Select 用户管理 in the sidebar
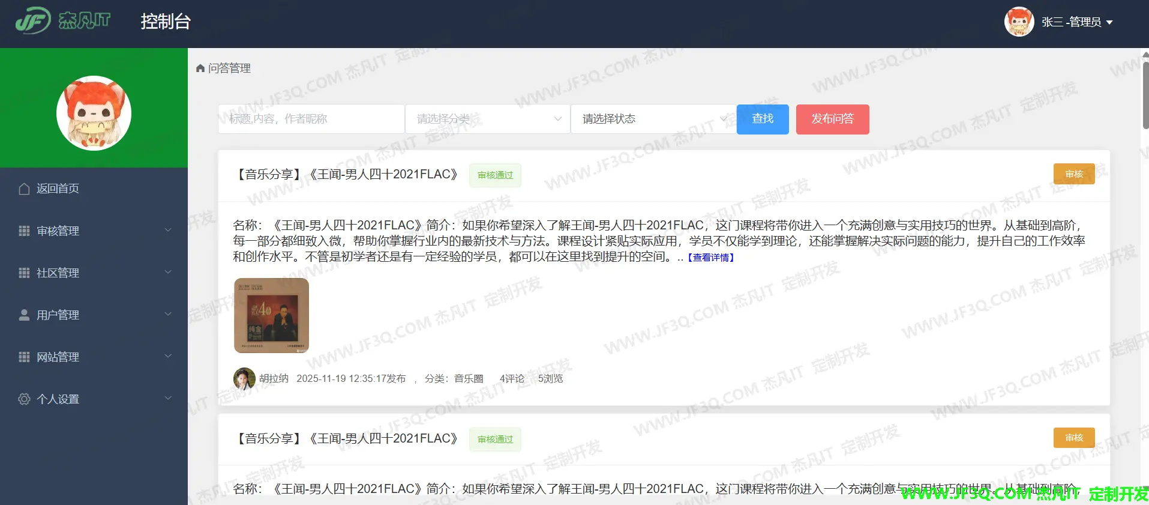 point(58,315)
